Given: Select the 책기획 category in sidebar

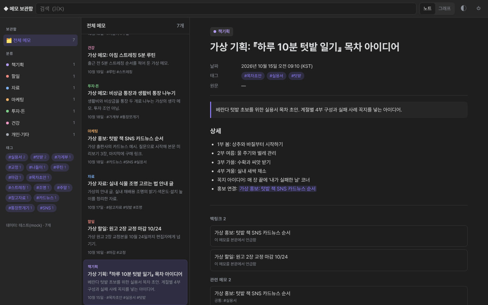Looking at the screenshot, I should click(x=41, y=64).
